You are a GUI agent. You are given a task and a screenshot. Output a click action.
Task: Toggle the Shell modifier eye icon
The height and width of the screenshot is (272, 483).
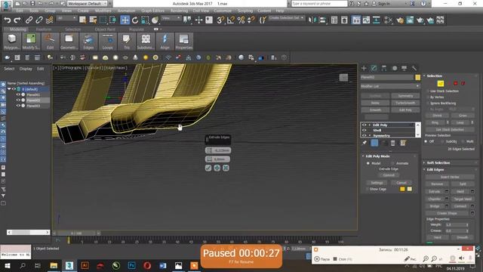point(364,130)
